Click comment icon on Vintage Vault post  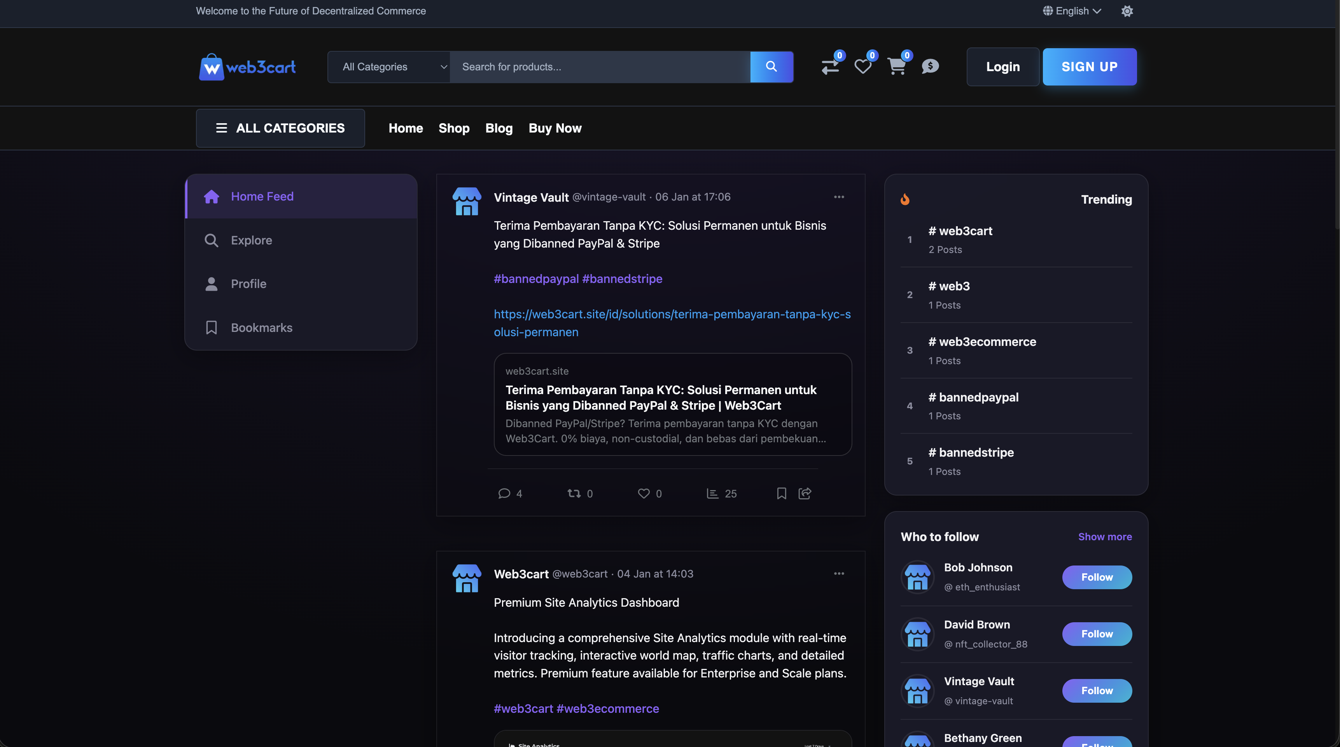point(504,493)
